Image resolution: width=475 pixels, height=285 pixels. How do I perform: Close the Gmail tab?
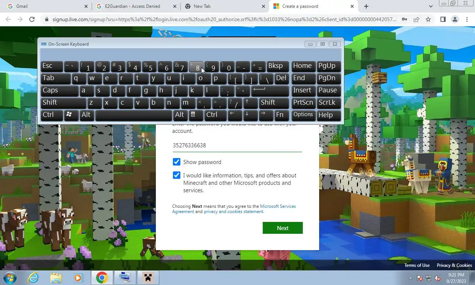86,6
